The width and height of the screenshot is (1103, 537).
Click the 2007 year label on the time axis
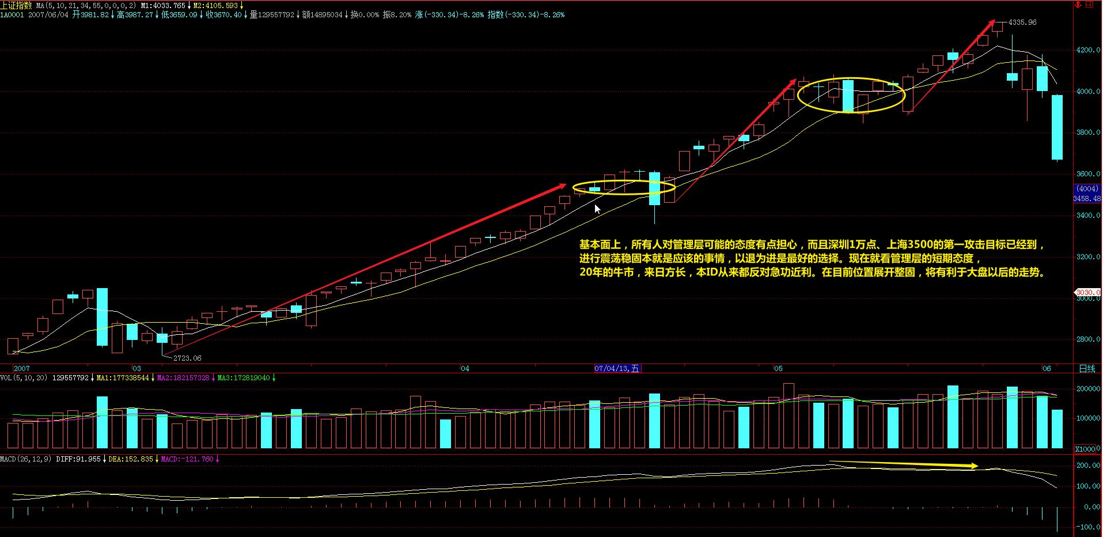click(x=22, y=368)
